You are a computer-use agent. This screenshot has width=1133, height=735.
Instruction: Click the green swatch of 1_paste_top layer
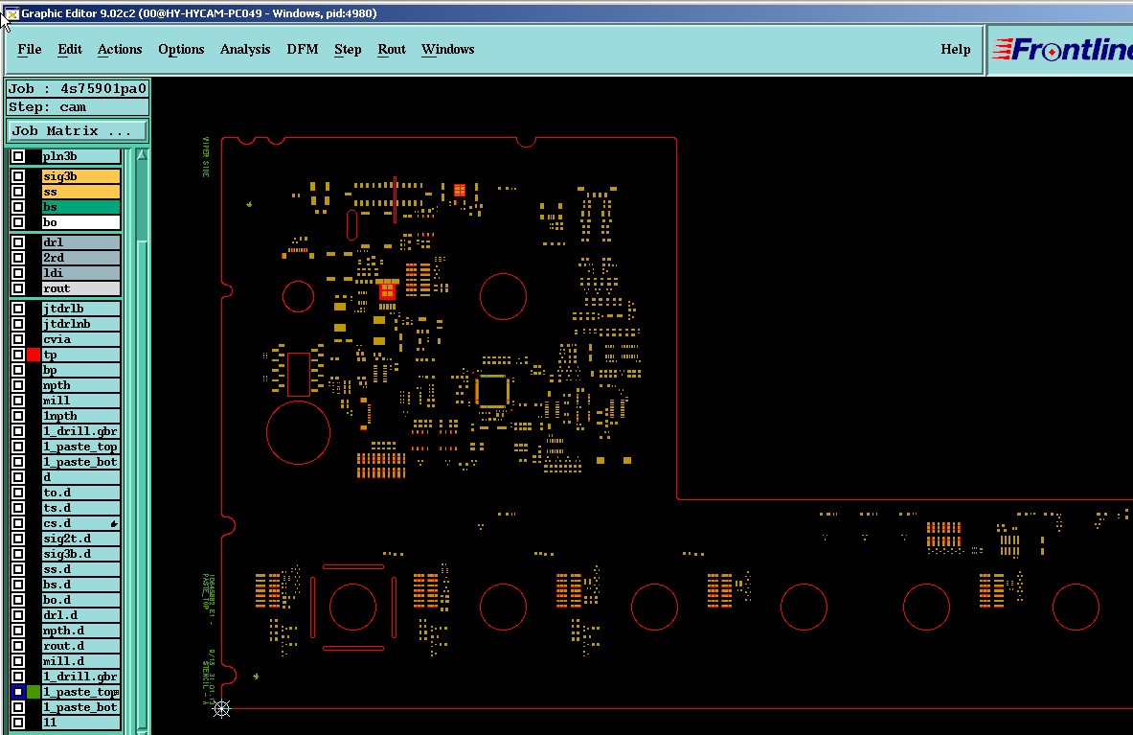34,692
